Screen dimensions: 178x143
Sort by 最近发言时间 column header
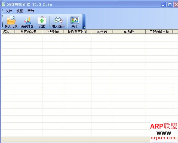tap(77, 32)
